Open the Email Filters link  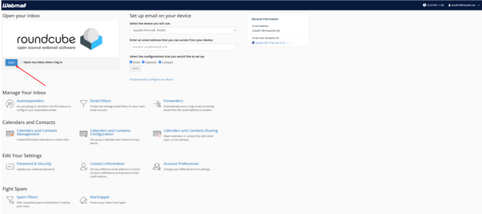click(101, 101)
